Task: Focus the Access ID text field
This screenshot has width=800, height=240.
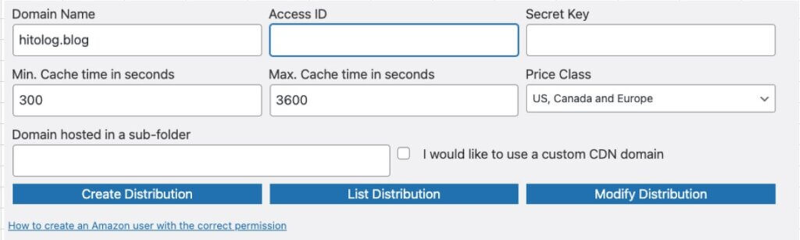Action: pos(394,40)
